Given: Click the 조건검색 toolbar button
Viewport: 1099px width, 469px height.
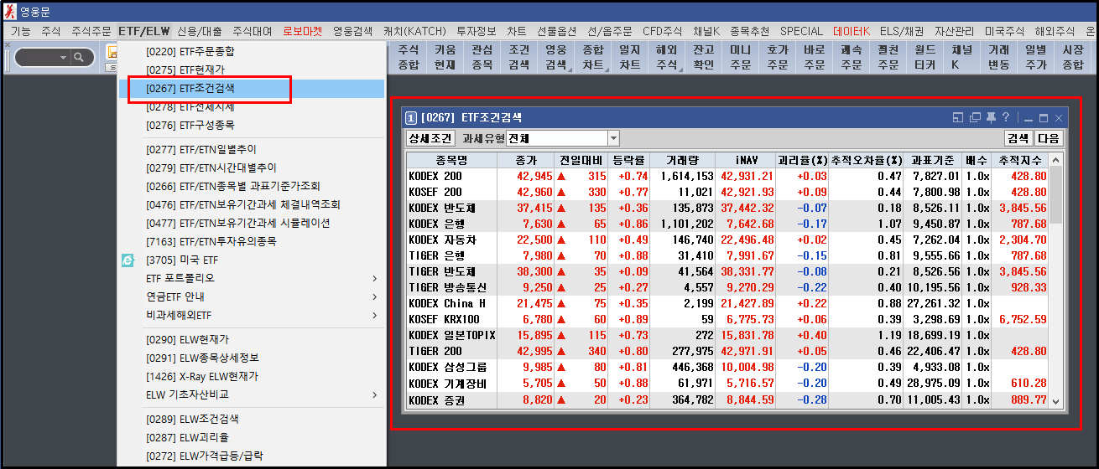Looking at the screenshot, I should point(519,58).
